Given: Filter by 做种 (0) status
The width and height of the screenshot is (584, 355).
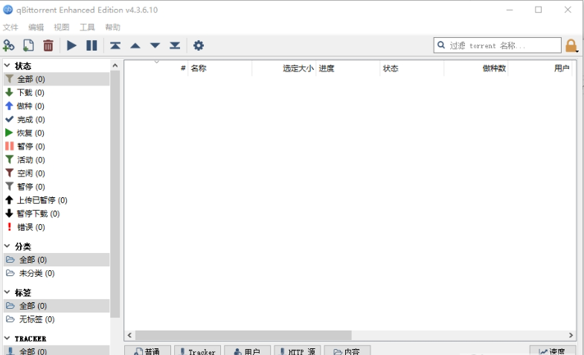Looking at the screenshot, I should 57,106.
